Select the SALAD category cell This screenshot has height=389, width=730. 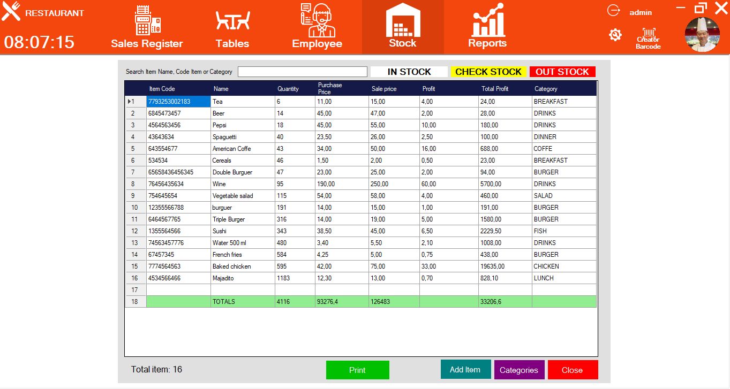(x=565, y=196)
